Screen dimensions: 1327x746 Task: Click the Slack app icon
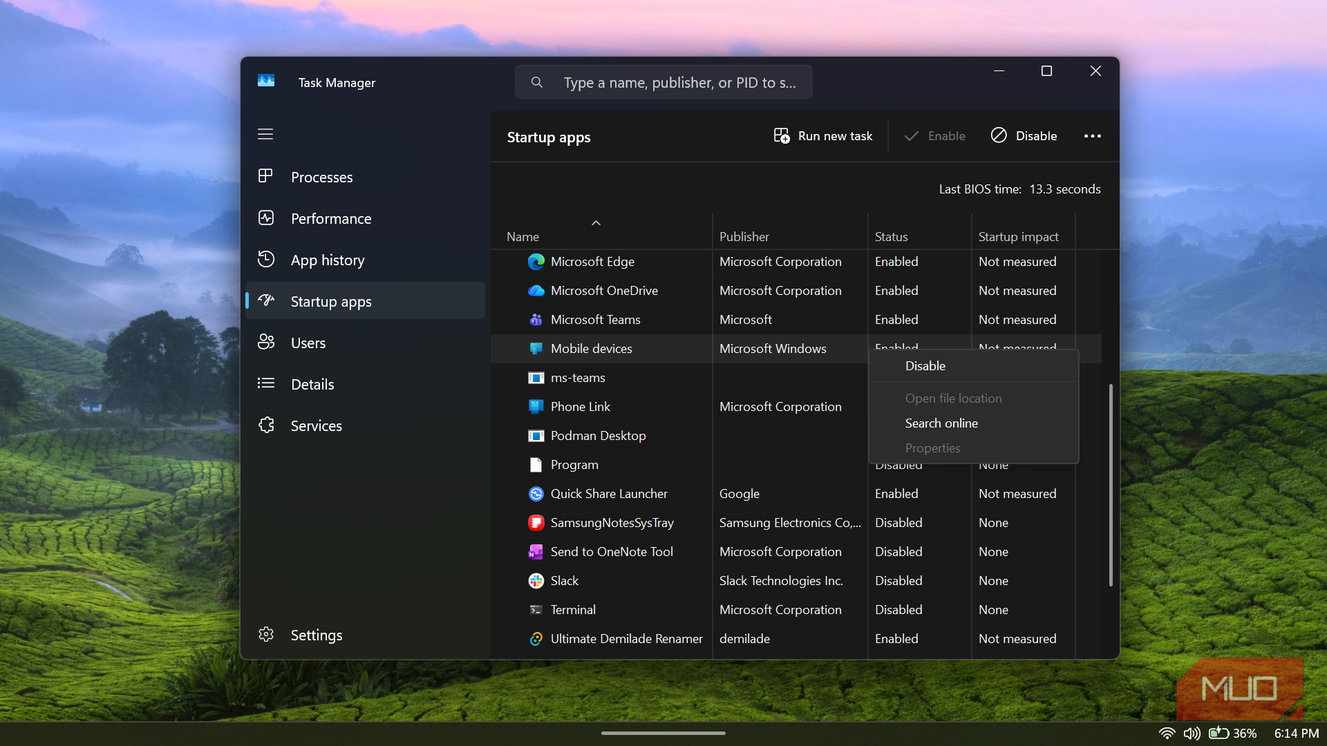coord(536,581)
